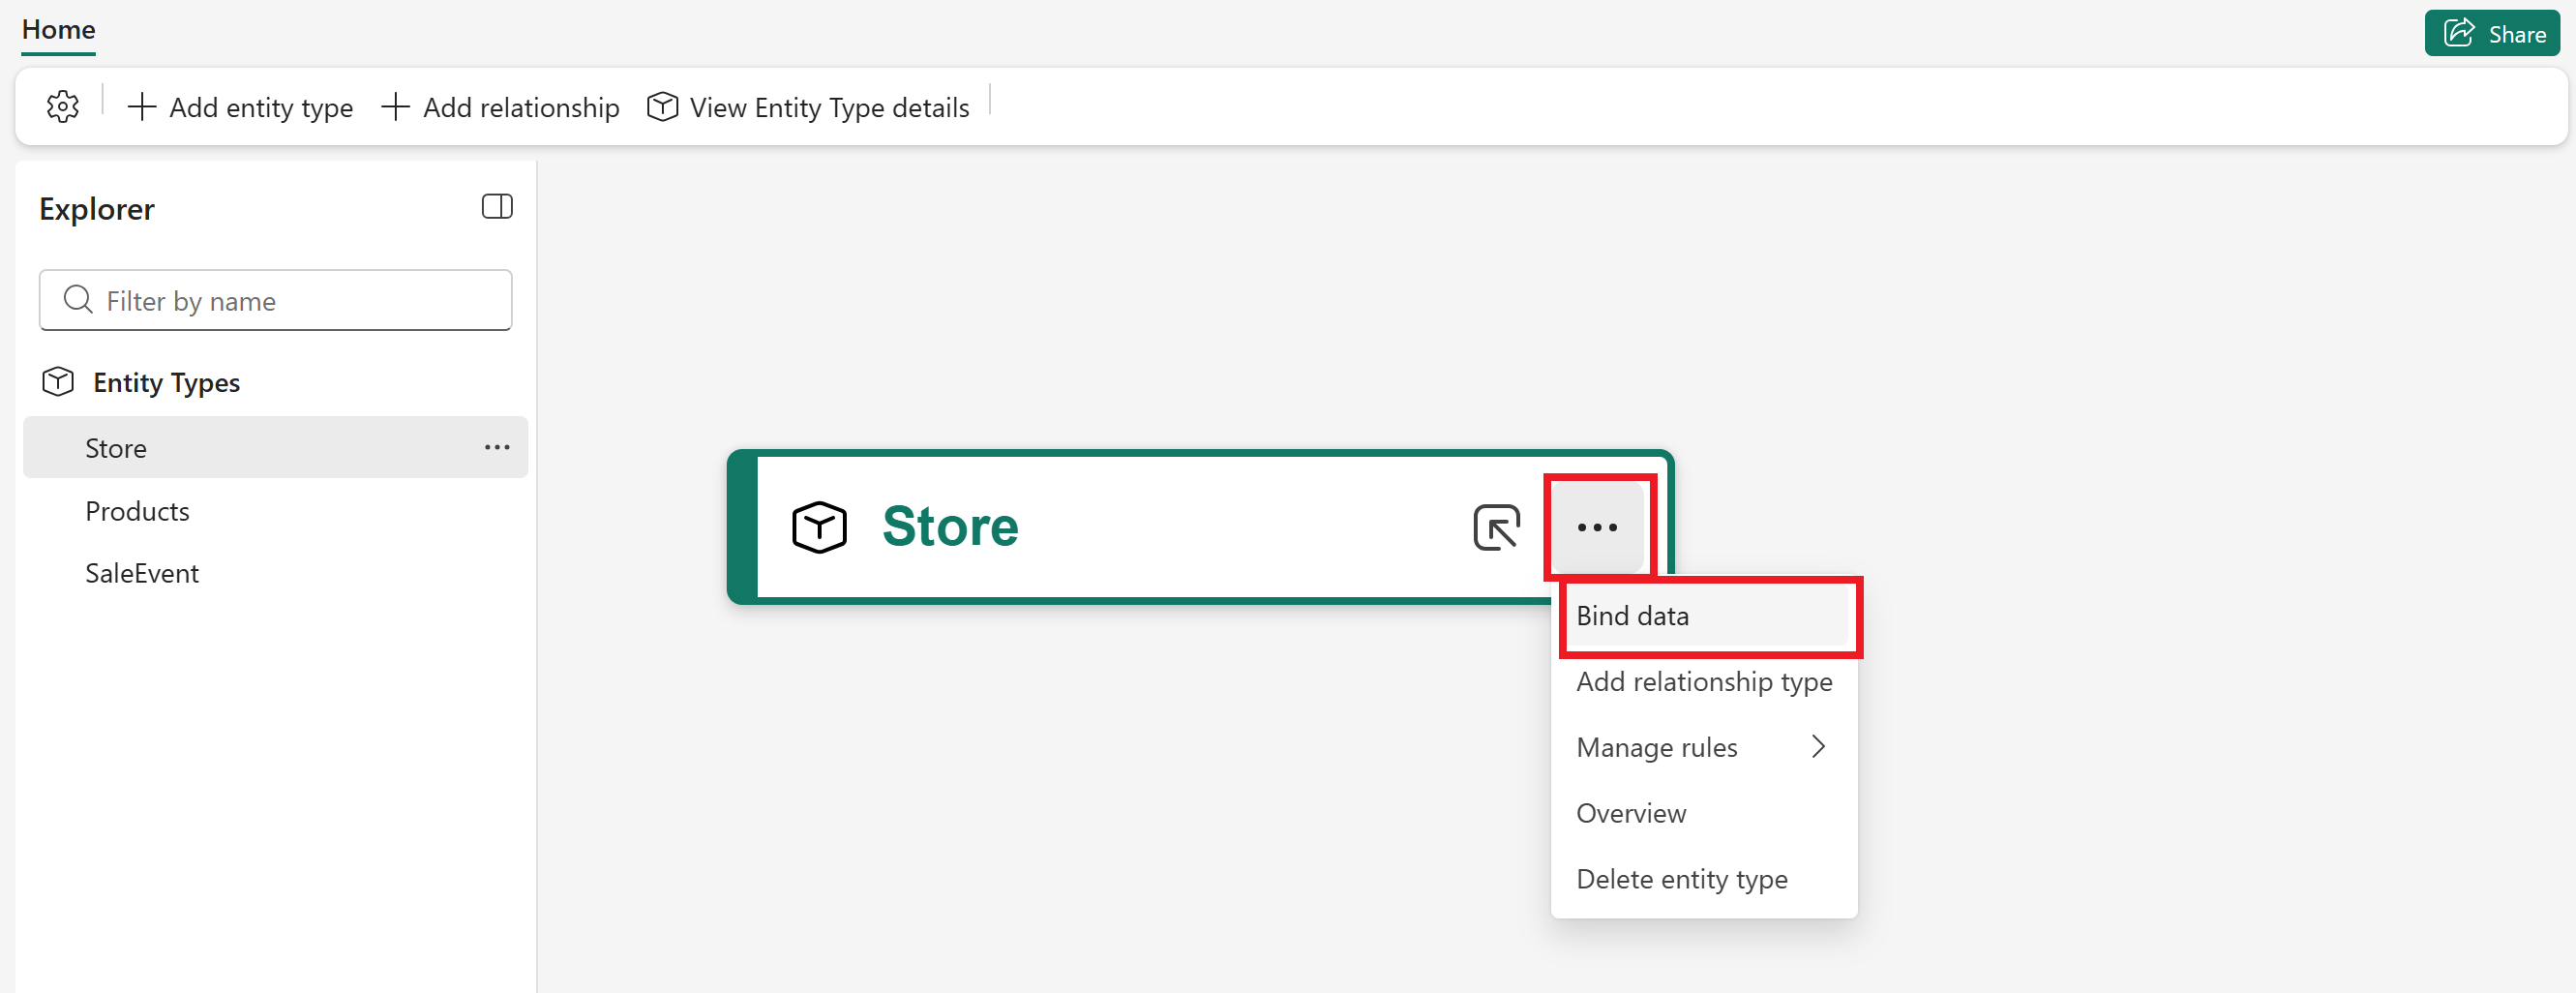
Task: Click the Store card cube icon
Action: [x=819, y=527]
